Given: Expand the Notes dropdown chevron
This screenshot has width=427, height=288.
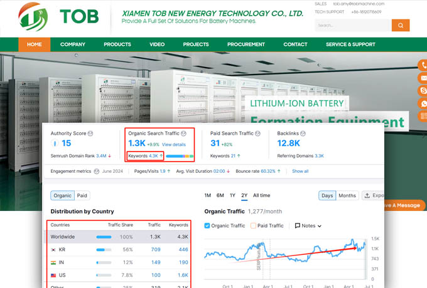Looking at the screenshot, I should point(320,226).
